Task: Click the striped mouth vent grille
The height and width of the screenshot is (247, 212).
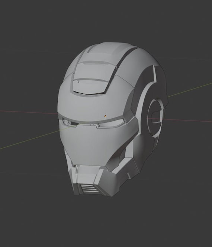Action: tap(89, 189)
